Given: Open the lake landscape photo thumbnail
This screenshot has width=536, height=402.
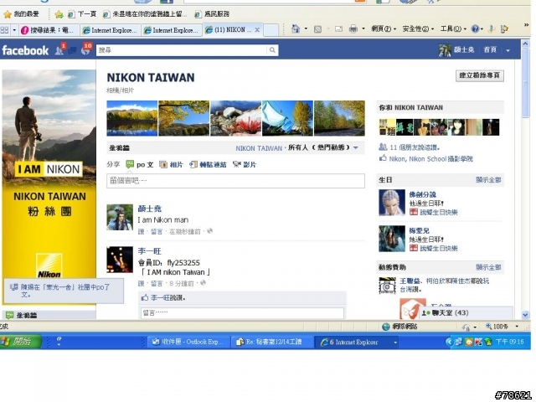Looking at the screenshot, I should 132,118.
